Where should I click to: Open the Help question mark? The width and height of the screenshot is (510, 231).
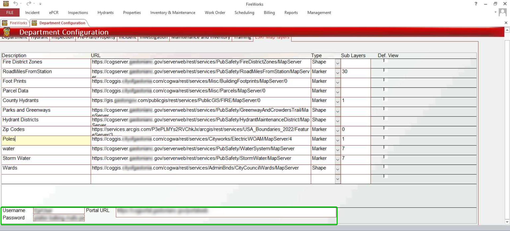coord(476,4)
